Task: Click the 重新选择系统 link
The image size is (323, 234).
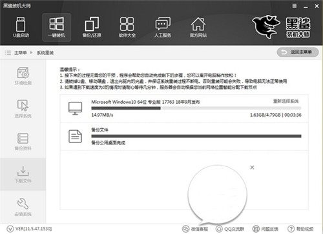Action: click(x=286, y=101)
